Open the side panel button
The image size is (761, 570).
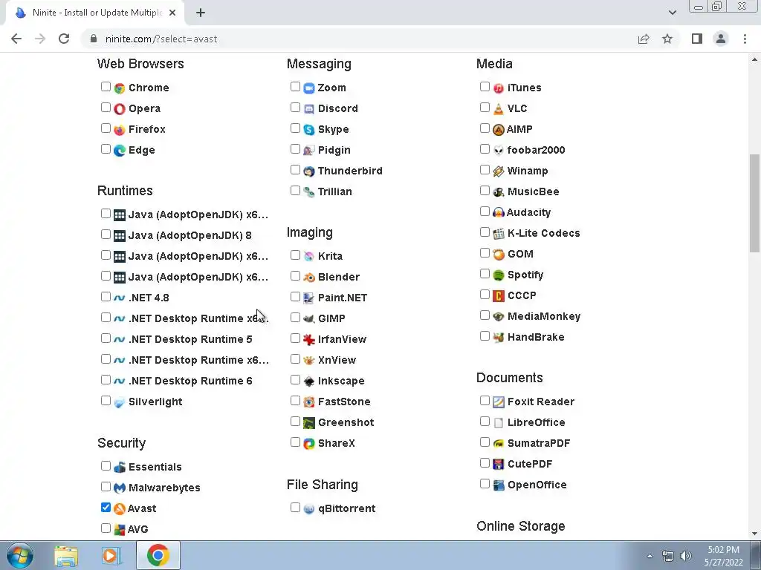click(x=697, y=39)
